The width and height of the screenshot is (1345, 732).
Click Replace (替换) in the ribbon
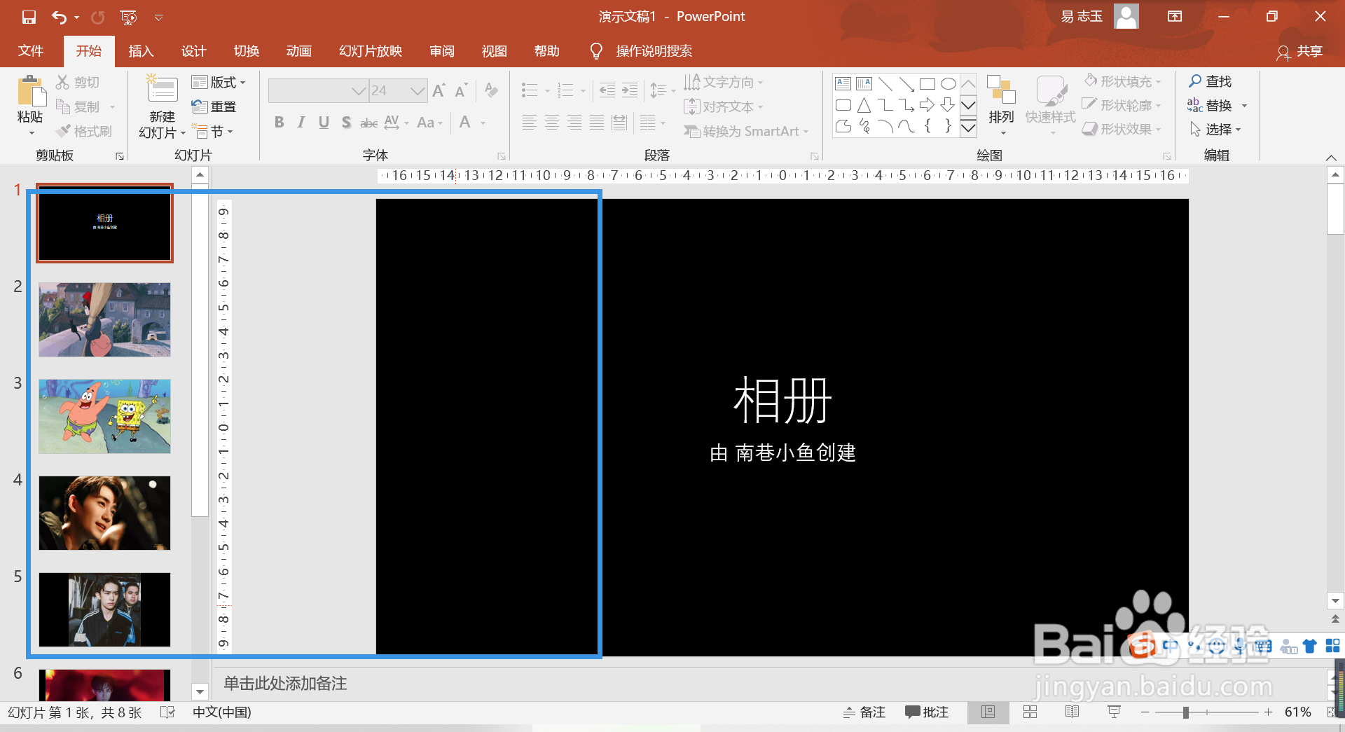click(1220, 105)
